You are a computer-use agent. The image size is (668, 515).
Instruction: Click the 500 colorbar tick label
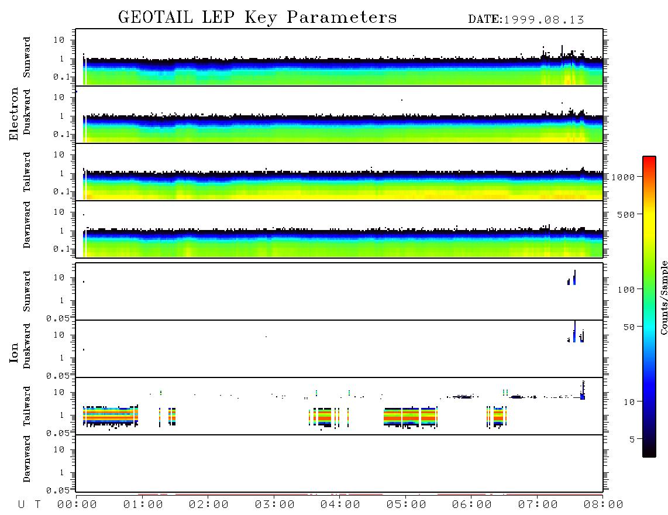click(626, 215)
